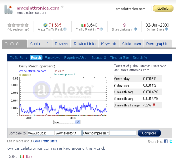Select the Time on Site chart option
The height and width of the screenshot is (159, 176).
pos(119,58)
